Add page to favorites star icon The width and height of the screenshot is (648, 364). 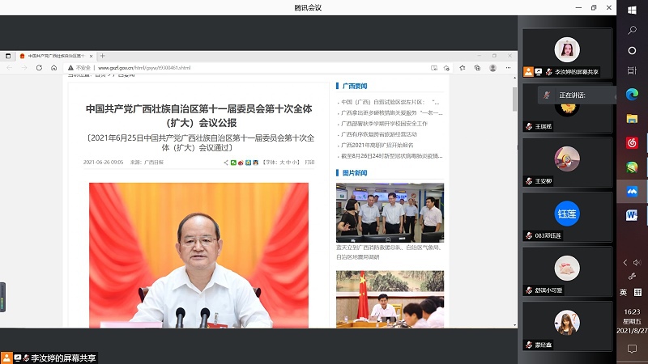pos(446,68)
